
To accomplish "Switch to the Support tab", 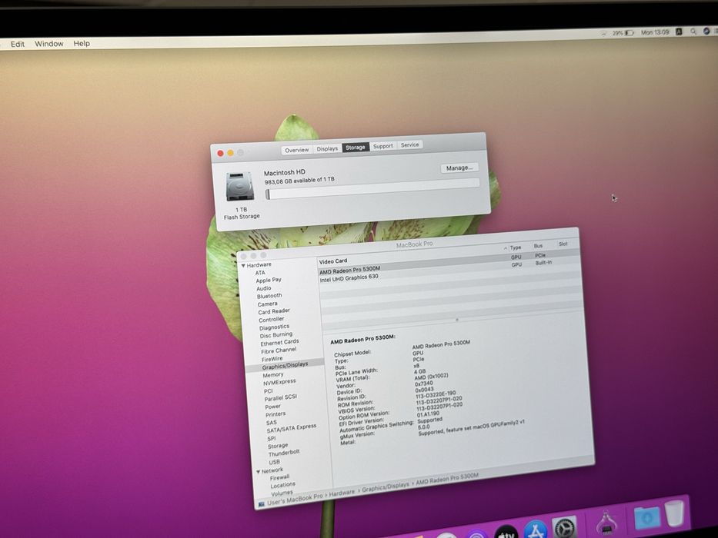I will click(x=382, y=145).
